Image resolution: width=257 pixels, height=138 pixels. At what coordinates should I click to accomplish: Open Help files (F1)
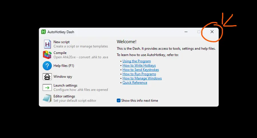64,66
